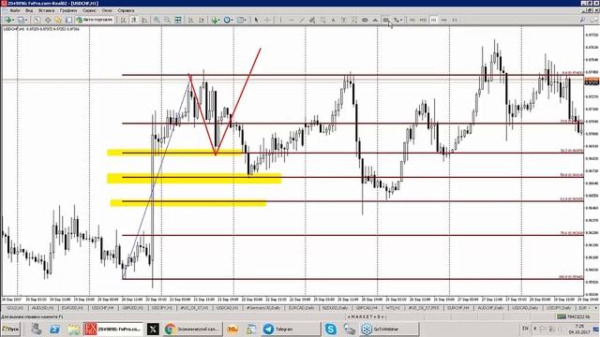The image size is (600, 337).
Task: Open Skype from the taskbar
Action: (x=331, y=329)
